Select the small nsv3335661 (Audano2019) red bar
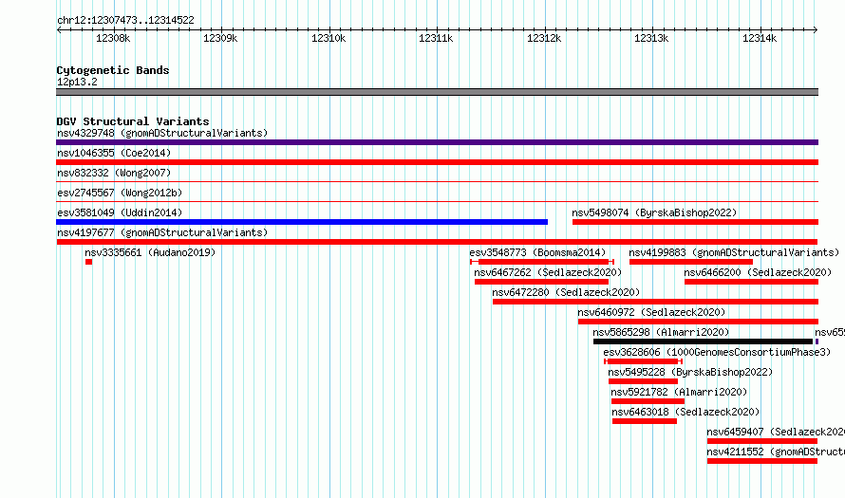The width and height of the screenshot is (845, 498). pyautogui.click(x=89, y=262)
